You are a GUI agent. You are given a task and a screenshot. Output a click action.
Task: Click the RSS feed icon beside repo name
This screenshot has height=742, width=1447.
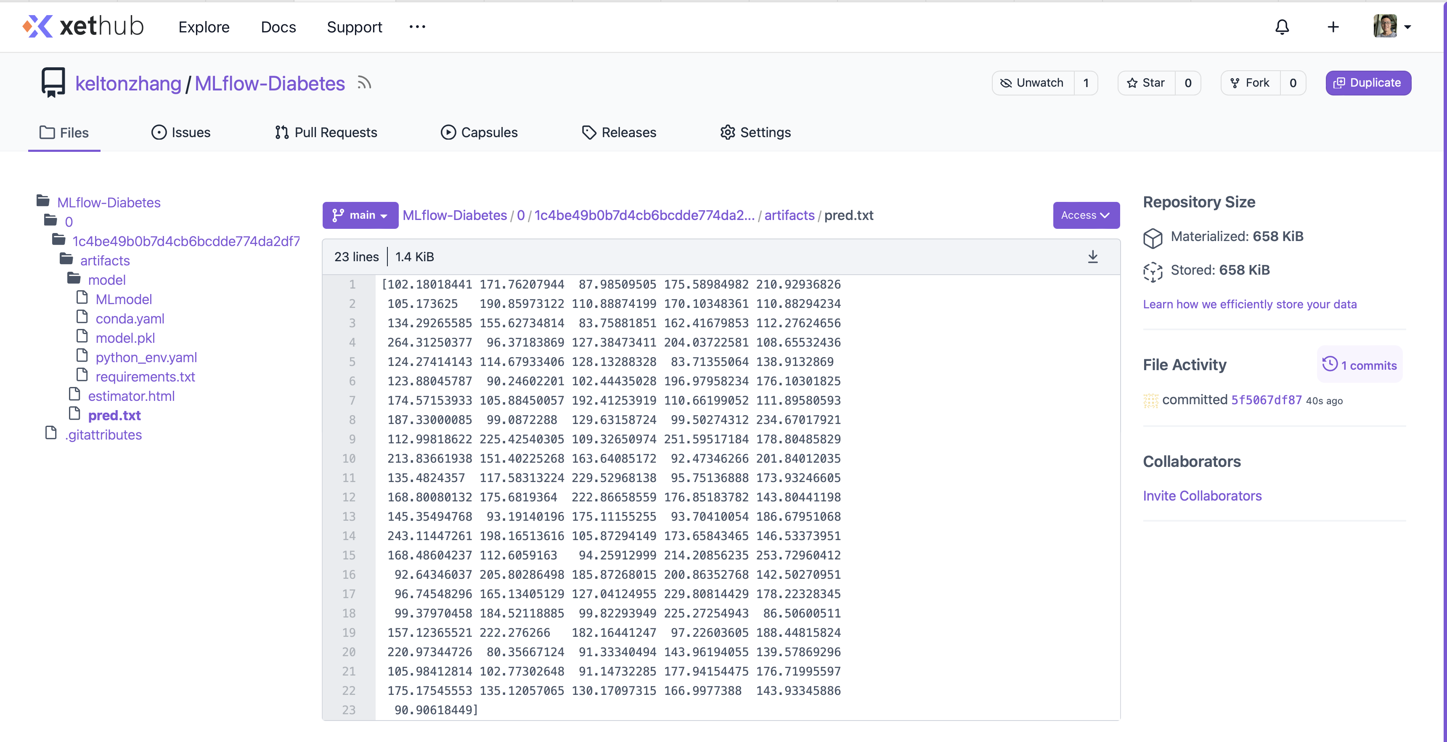click(x=364, y=83)
